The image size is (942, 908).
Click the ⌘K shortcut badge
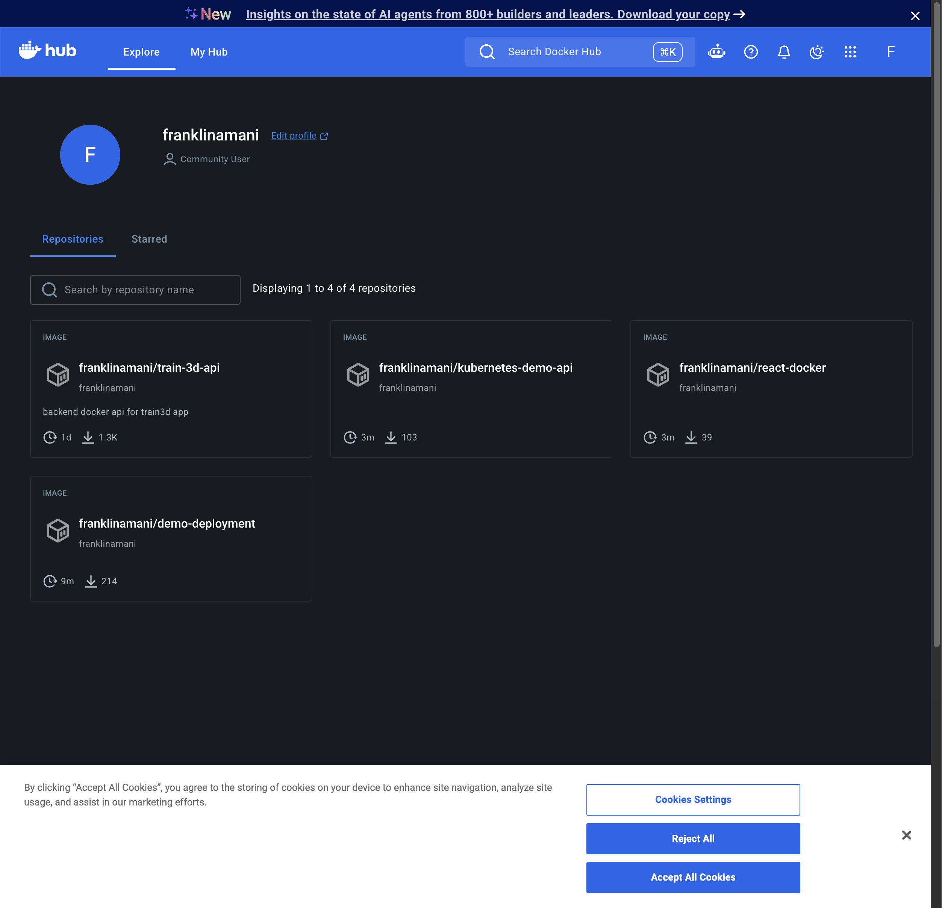(667, 51)
